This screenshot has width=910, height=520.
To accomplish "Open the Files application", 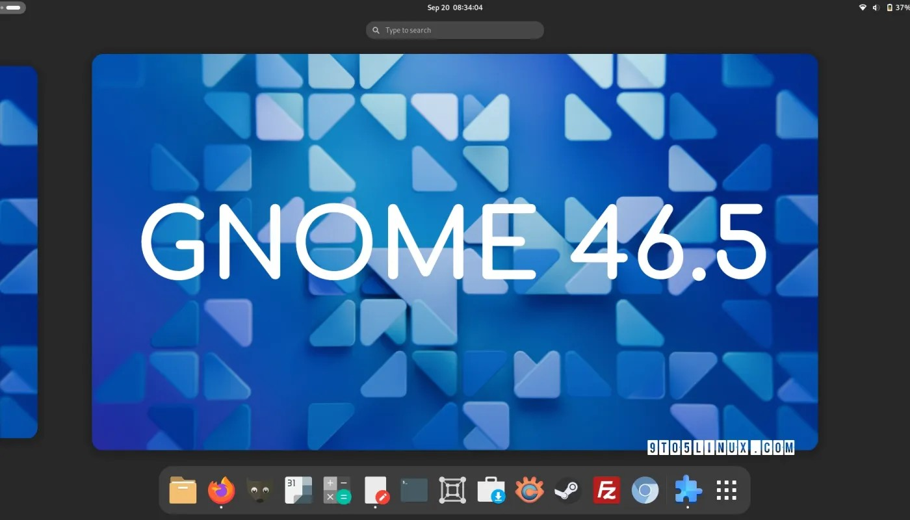I will 183,490.
